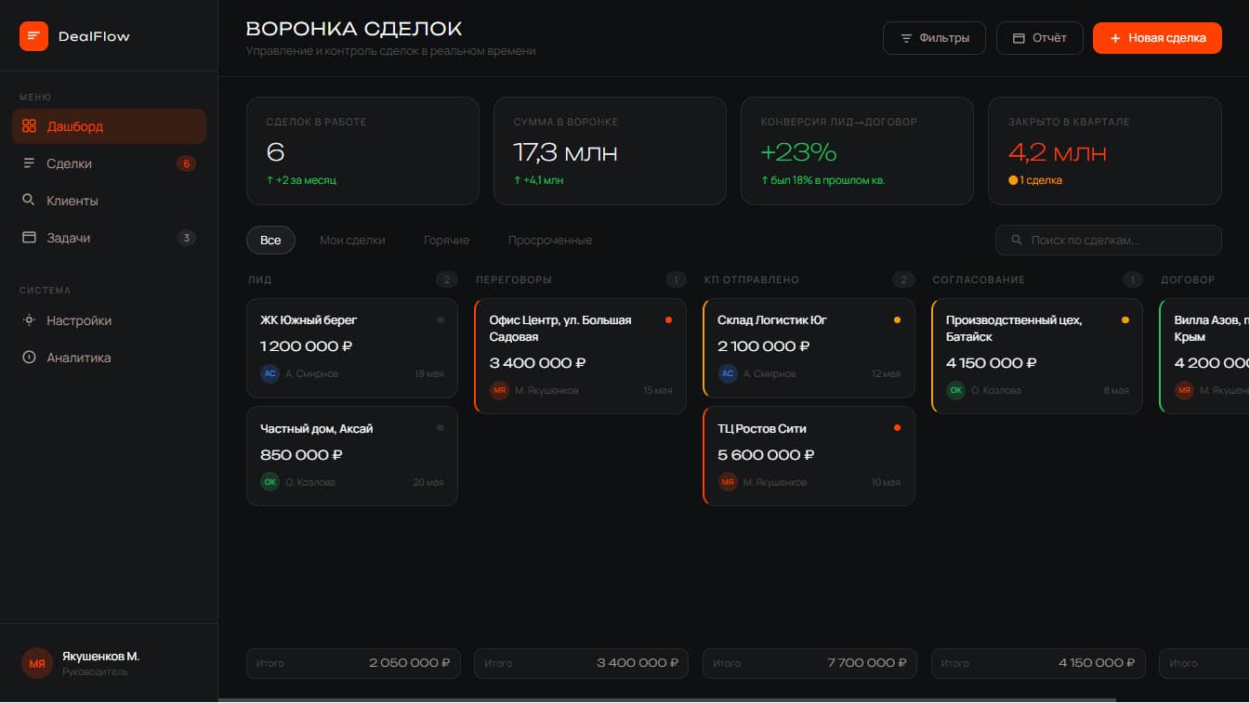Open the Частный дом, Аксай deal card
This screenshot has height=703, width=1250.
coord(352,456)
